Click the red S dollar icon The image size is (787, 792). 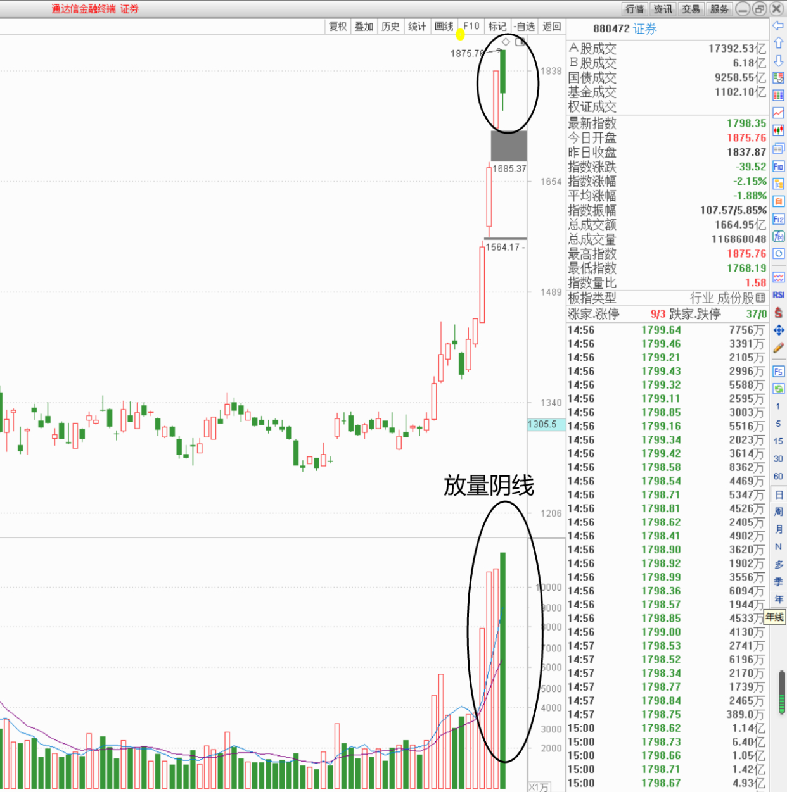(x=778, y=313)
